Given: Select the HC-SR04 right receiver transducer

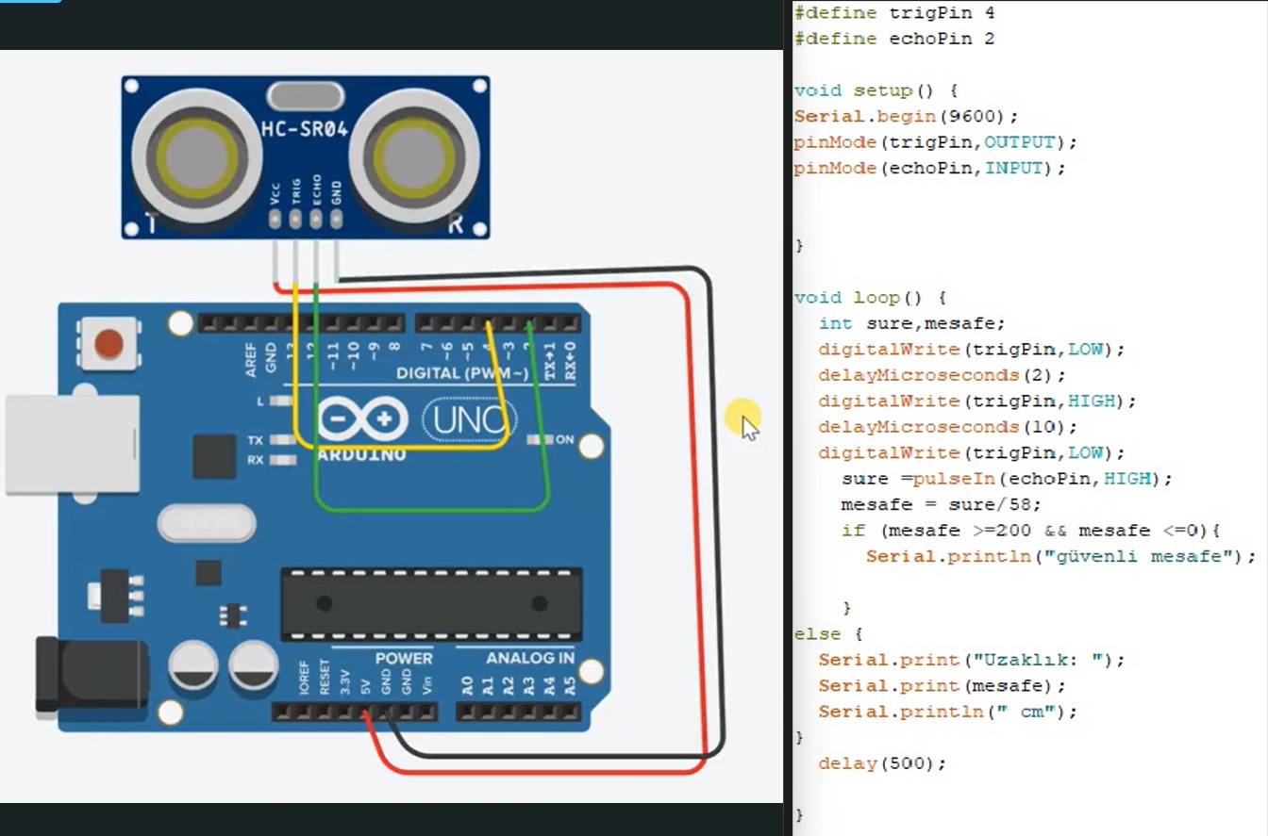Looking at the screenshot, I should pyautogui.click(x=405, y=156).
